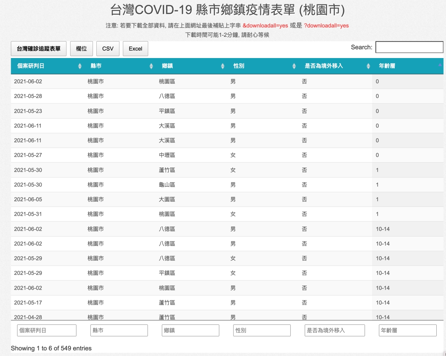Select the &downloadall=yes red text
The image size is (446, 356).
[265, 26]
